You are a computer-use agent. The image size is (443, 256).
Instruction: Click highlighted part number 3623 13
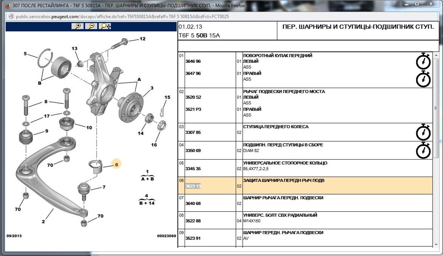pyautogui.click(x=193, y=186)
